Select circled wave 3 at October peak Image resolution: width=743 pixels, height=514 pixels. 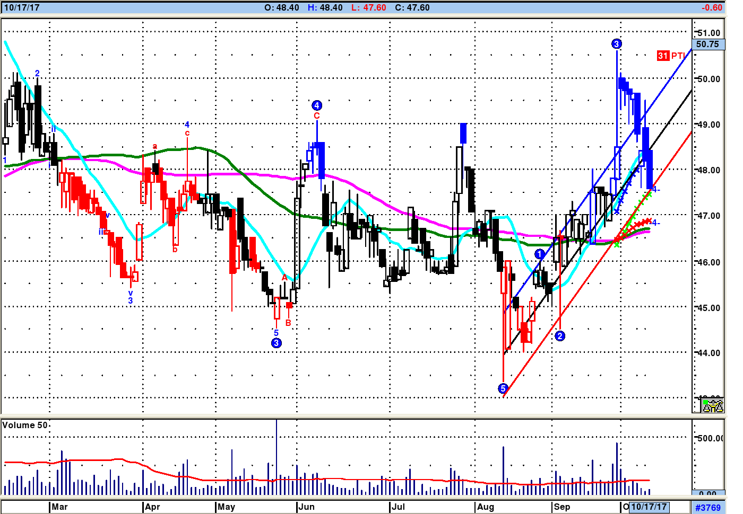click(616, 44)
